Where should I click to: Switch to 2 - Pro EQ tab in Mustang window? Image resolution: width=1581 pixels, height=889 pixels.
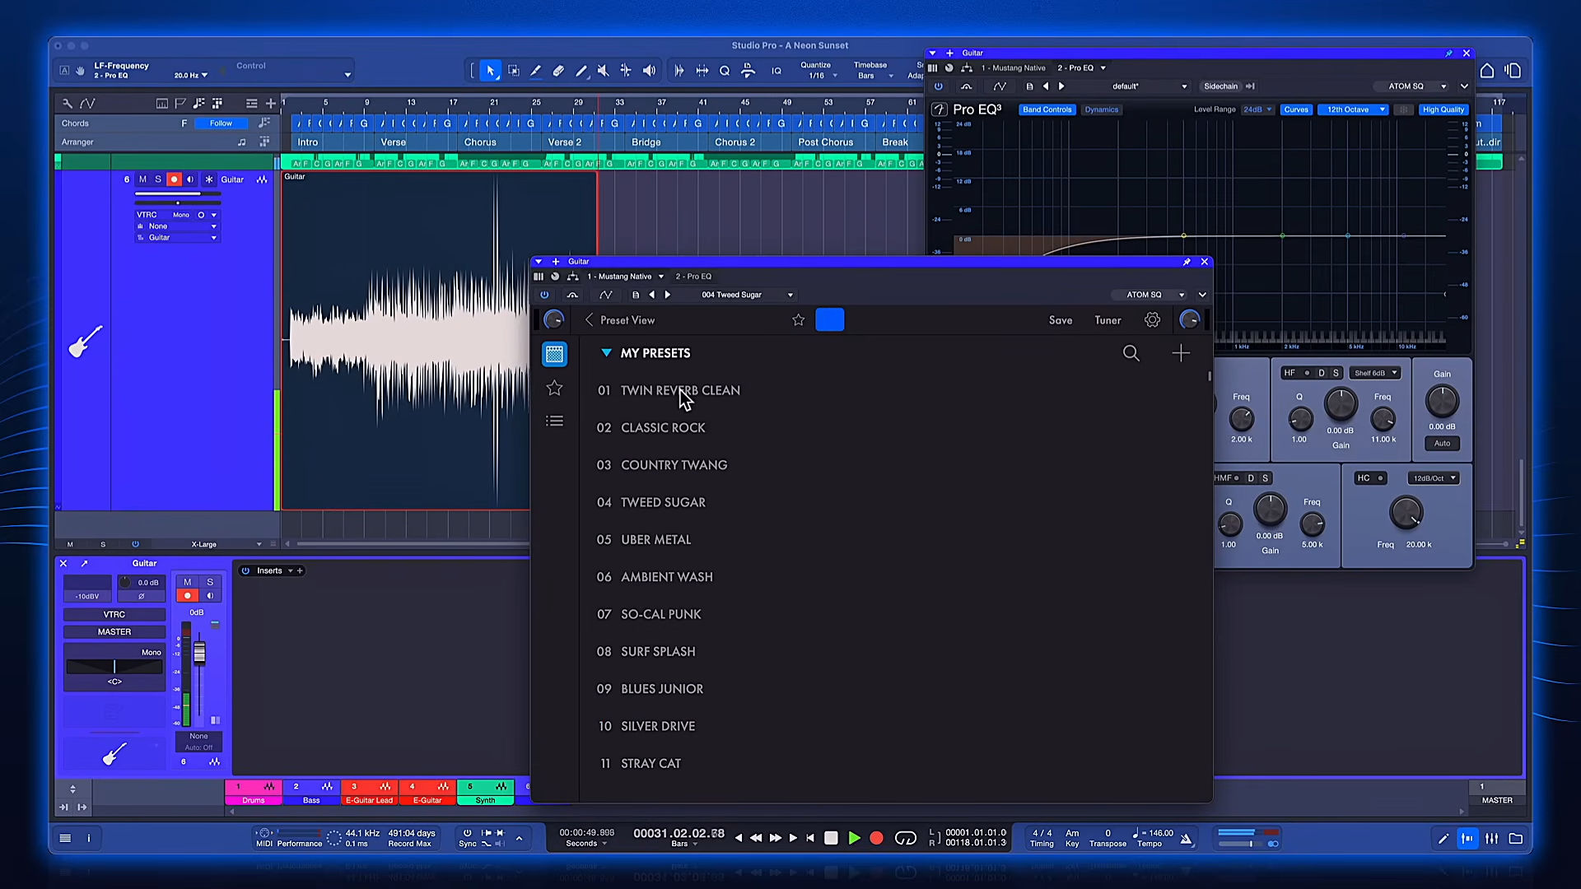(x=693, y=277)
